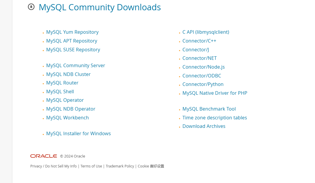Open Cookie 喜好设置 preferences link
Image resolution: width=315 pixels, height=183 pixels.
151,166
